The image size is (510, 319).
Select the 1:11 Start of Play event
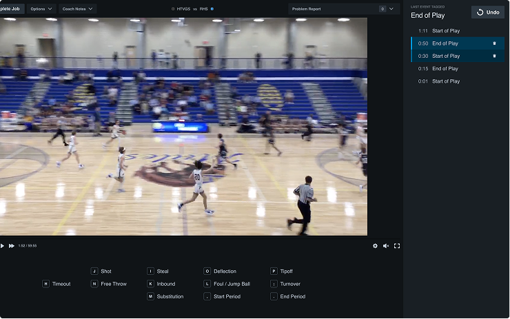click(x=458, y=31)
